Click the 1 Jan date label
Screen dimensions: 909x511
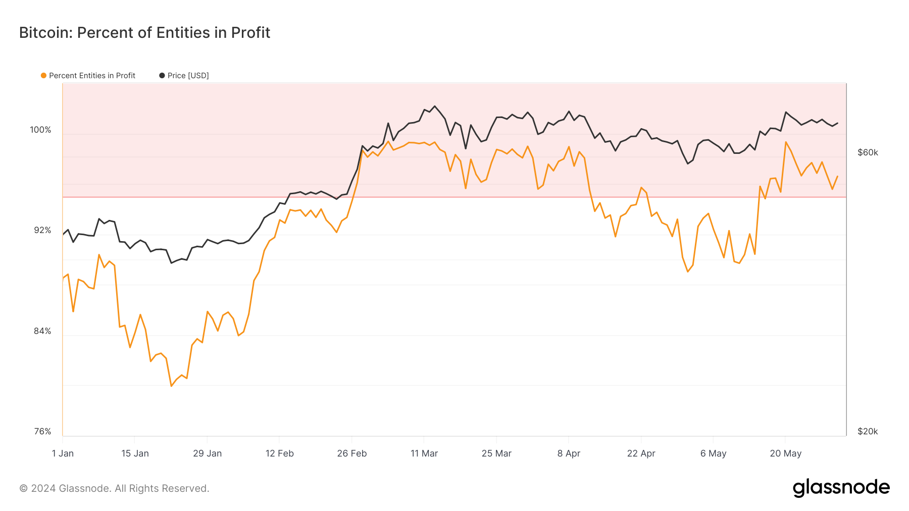click(63, 453)
